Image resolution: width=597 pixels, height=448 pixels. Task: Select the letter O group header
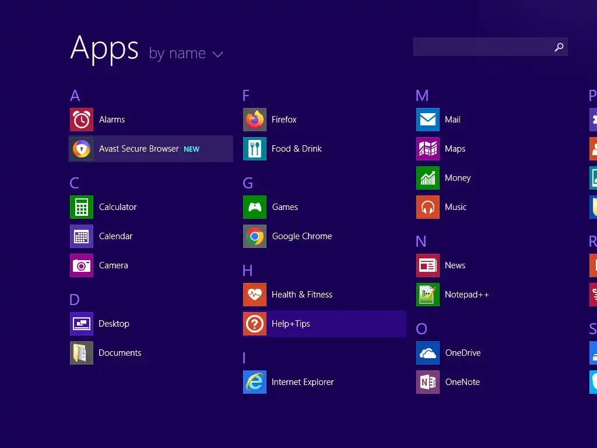(422, 329)
